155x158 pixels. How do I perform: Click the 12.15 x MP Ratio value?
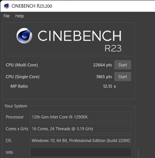[109, 86]
